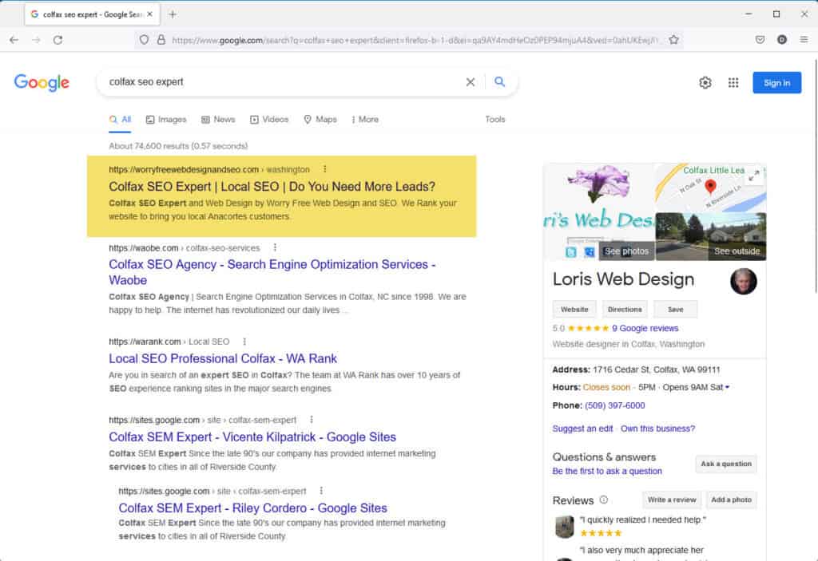The height and width of the screenshot is (561, 818).
Task: Click into the Google search input field
Action: 282,82
